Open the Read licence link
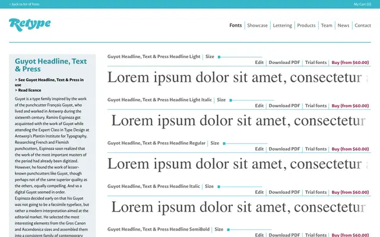 pos(28,90)
